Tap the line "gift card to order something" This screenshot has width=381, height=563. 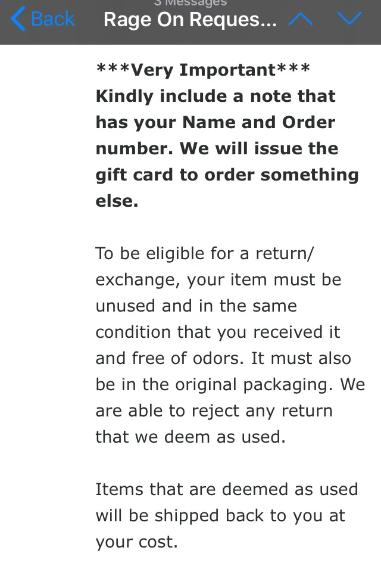227,175
